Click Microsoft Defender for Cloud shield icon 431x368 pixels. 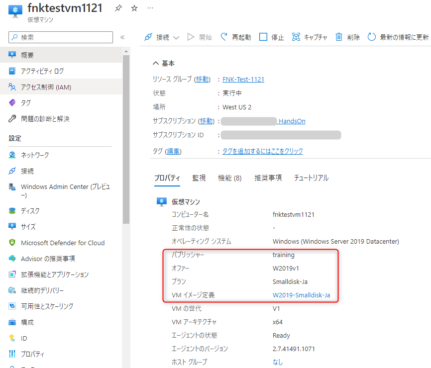[12, 243]
